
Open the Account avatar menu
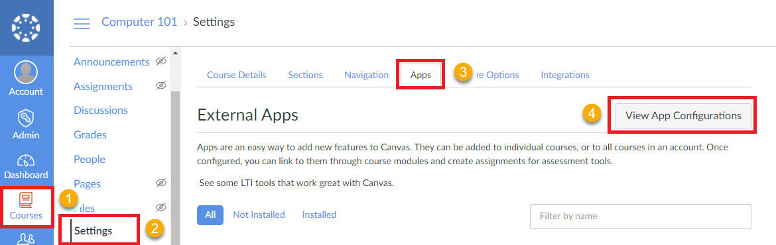coord(27,73)
